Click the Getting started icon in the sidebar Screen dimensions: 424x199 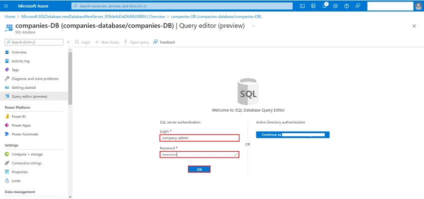[7, 88]
